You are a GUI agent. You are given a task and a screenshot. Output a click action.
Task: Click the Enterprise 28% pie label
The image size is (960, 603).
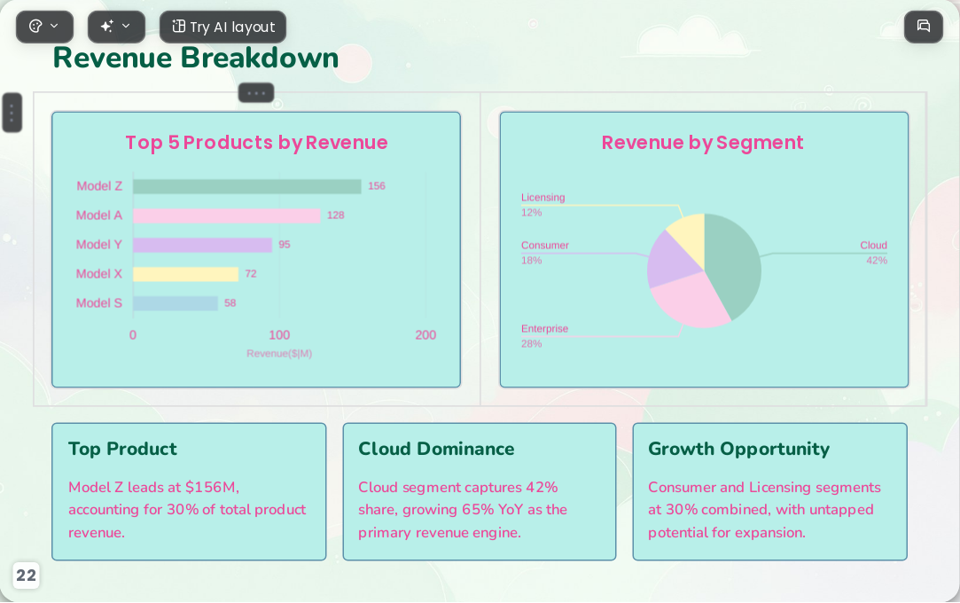pyautogui.click(x=544, y=336)
